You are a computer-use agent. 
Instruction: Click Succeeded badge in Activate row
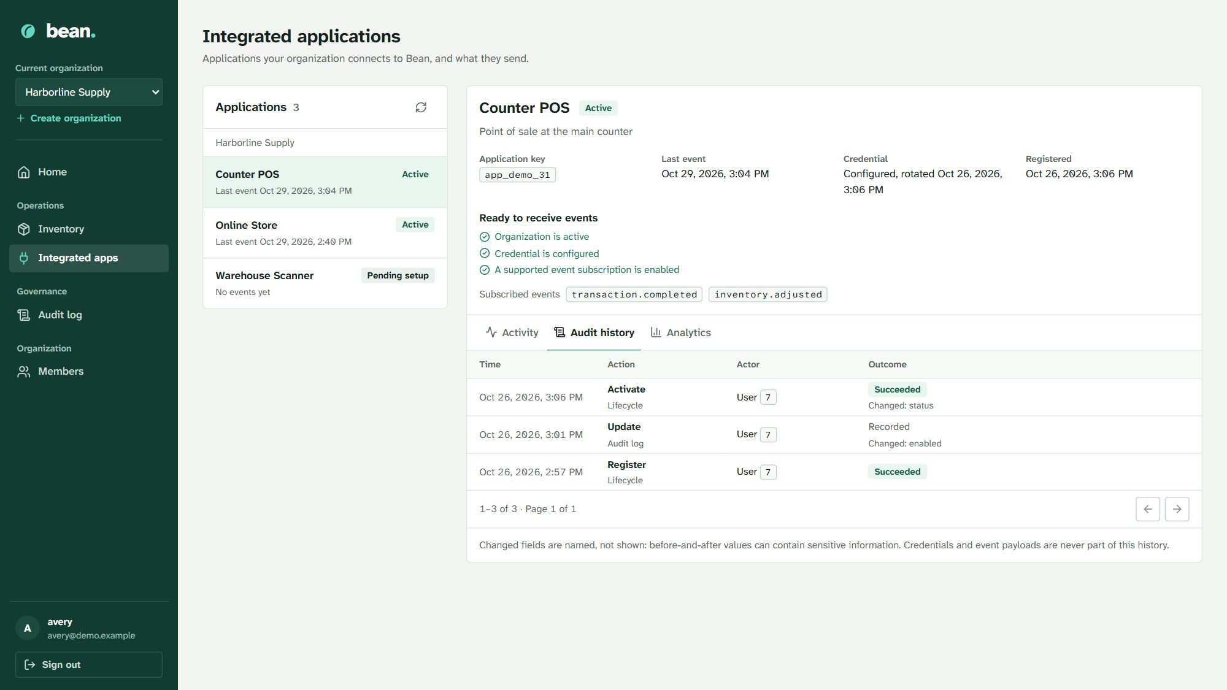click(897, 389)
